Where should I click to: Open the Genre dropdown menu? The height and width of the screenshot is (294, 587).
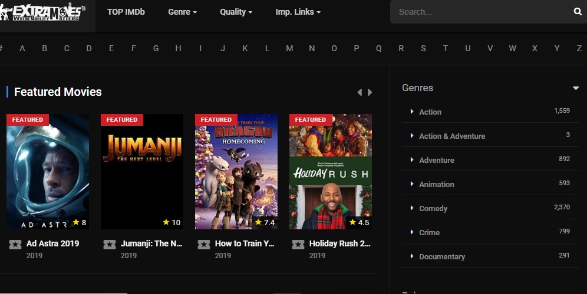(x=182, y=12)
